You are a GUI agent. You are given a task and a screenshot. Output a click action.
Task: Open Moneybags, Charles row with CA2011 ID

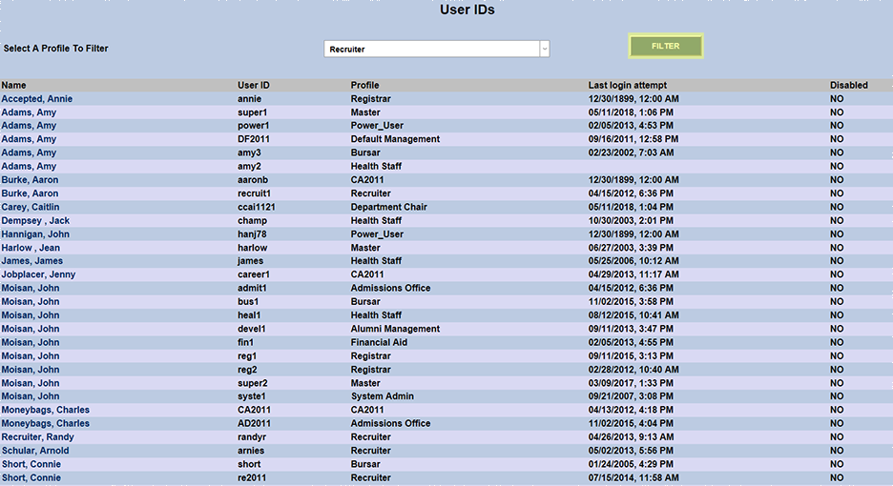point(46,411)
